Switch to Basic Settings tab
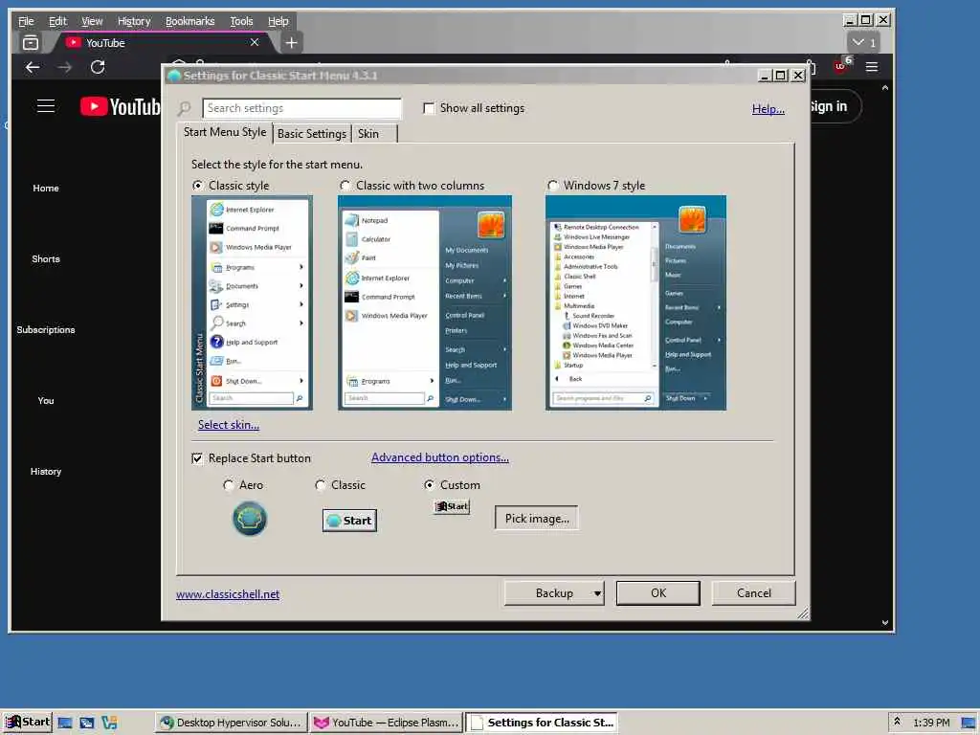The image size is (980, 735). tap(311, 134)
